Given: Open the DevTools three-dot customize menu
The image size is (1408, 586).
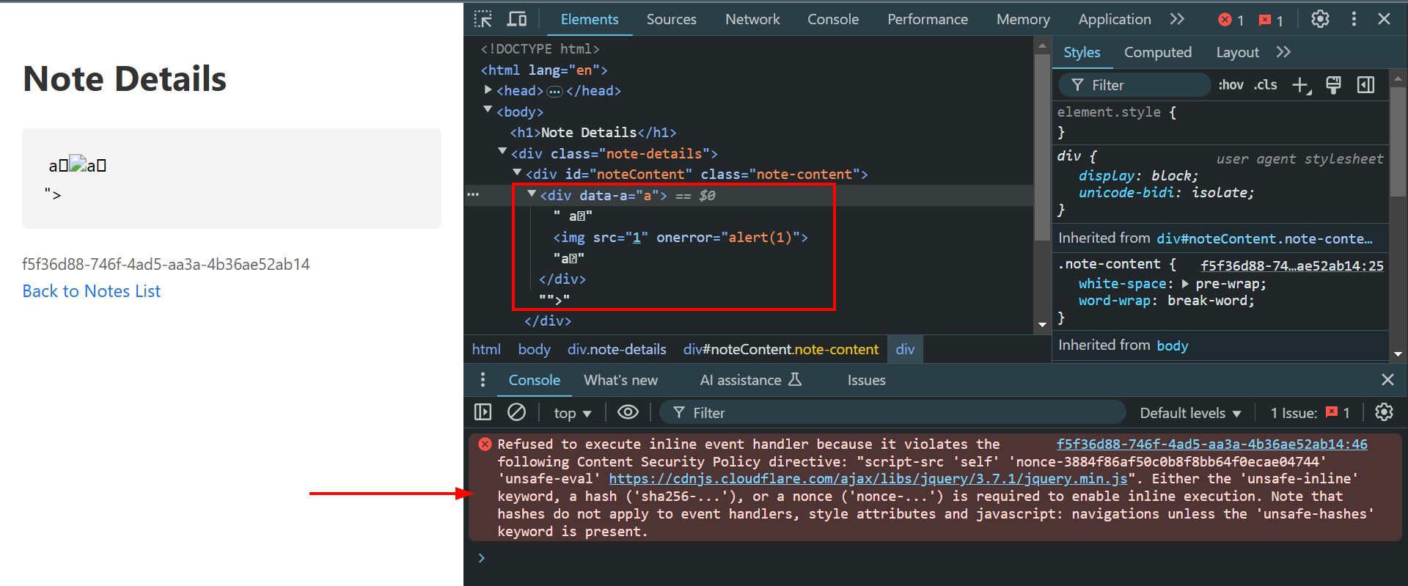Looking at the screenshot, I should click(1354, 19).
